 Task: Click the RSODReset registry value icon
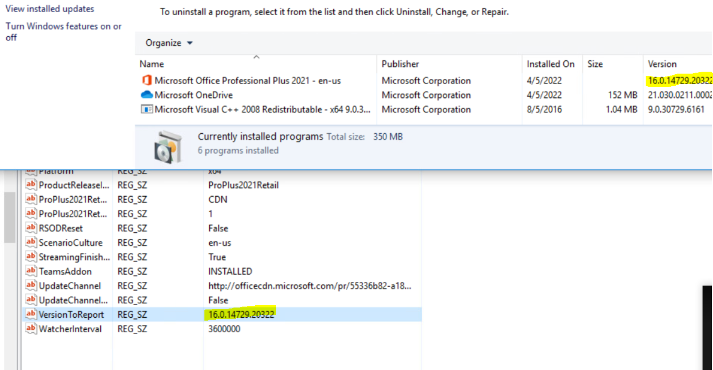pos(31,228)
